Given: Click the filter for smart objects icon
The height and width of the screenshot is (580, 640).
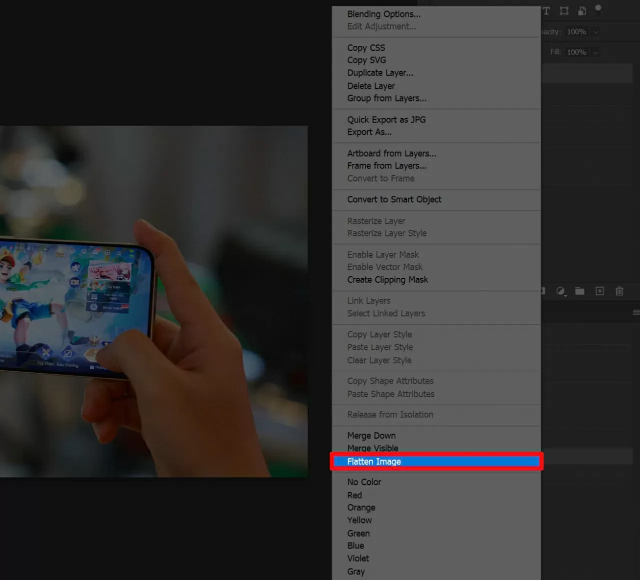Looking at the screenshot, I should click(582, 11).
